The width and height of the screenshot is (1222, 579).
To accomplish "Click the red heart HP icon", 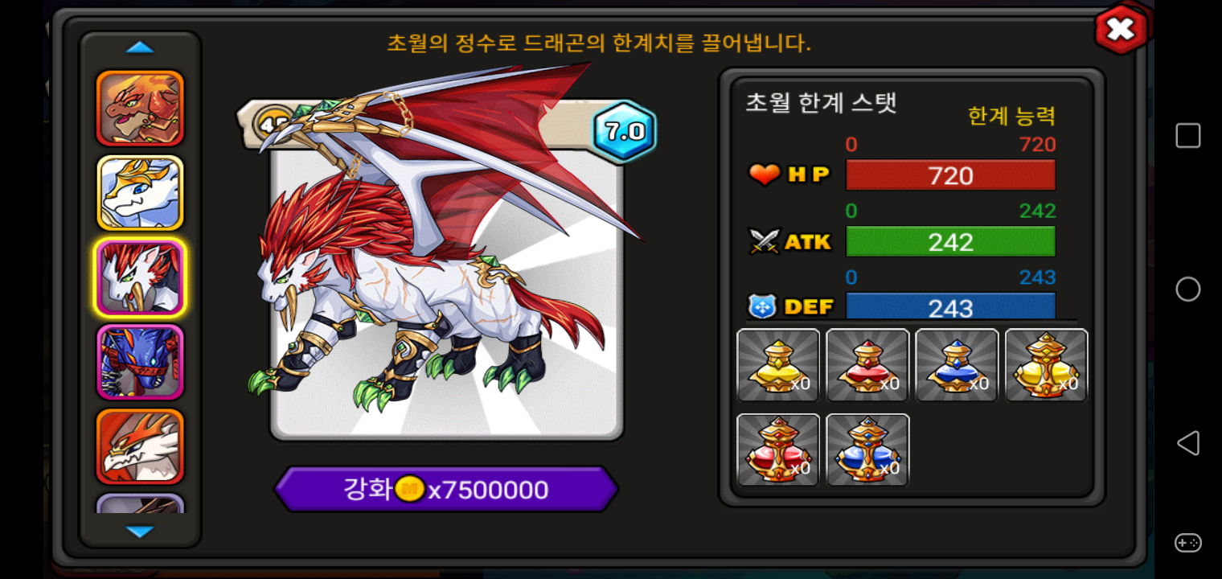I will (765, 175).
